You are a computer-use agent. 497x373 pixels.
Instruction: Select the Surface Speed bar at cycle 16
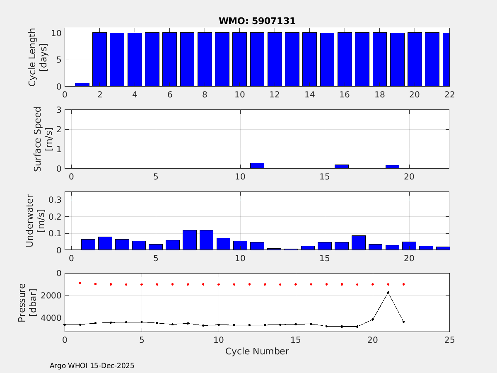pos(342,167)
